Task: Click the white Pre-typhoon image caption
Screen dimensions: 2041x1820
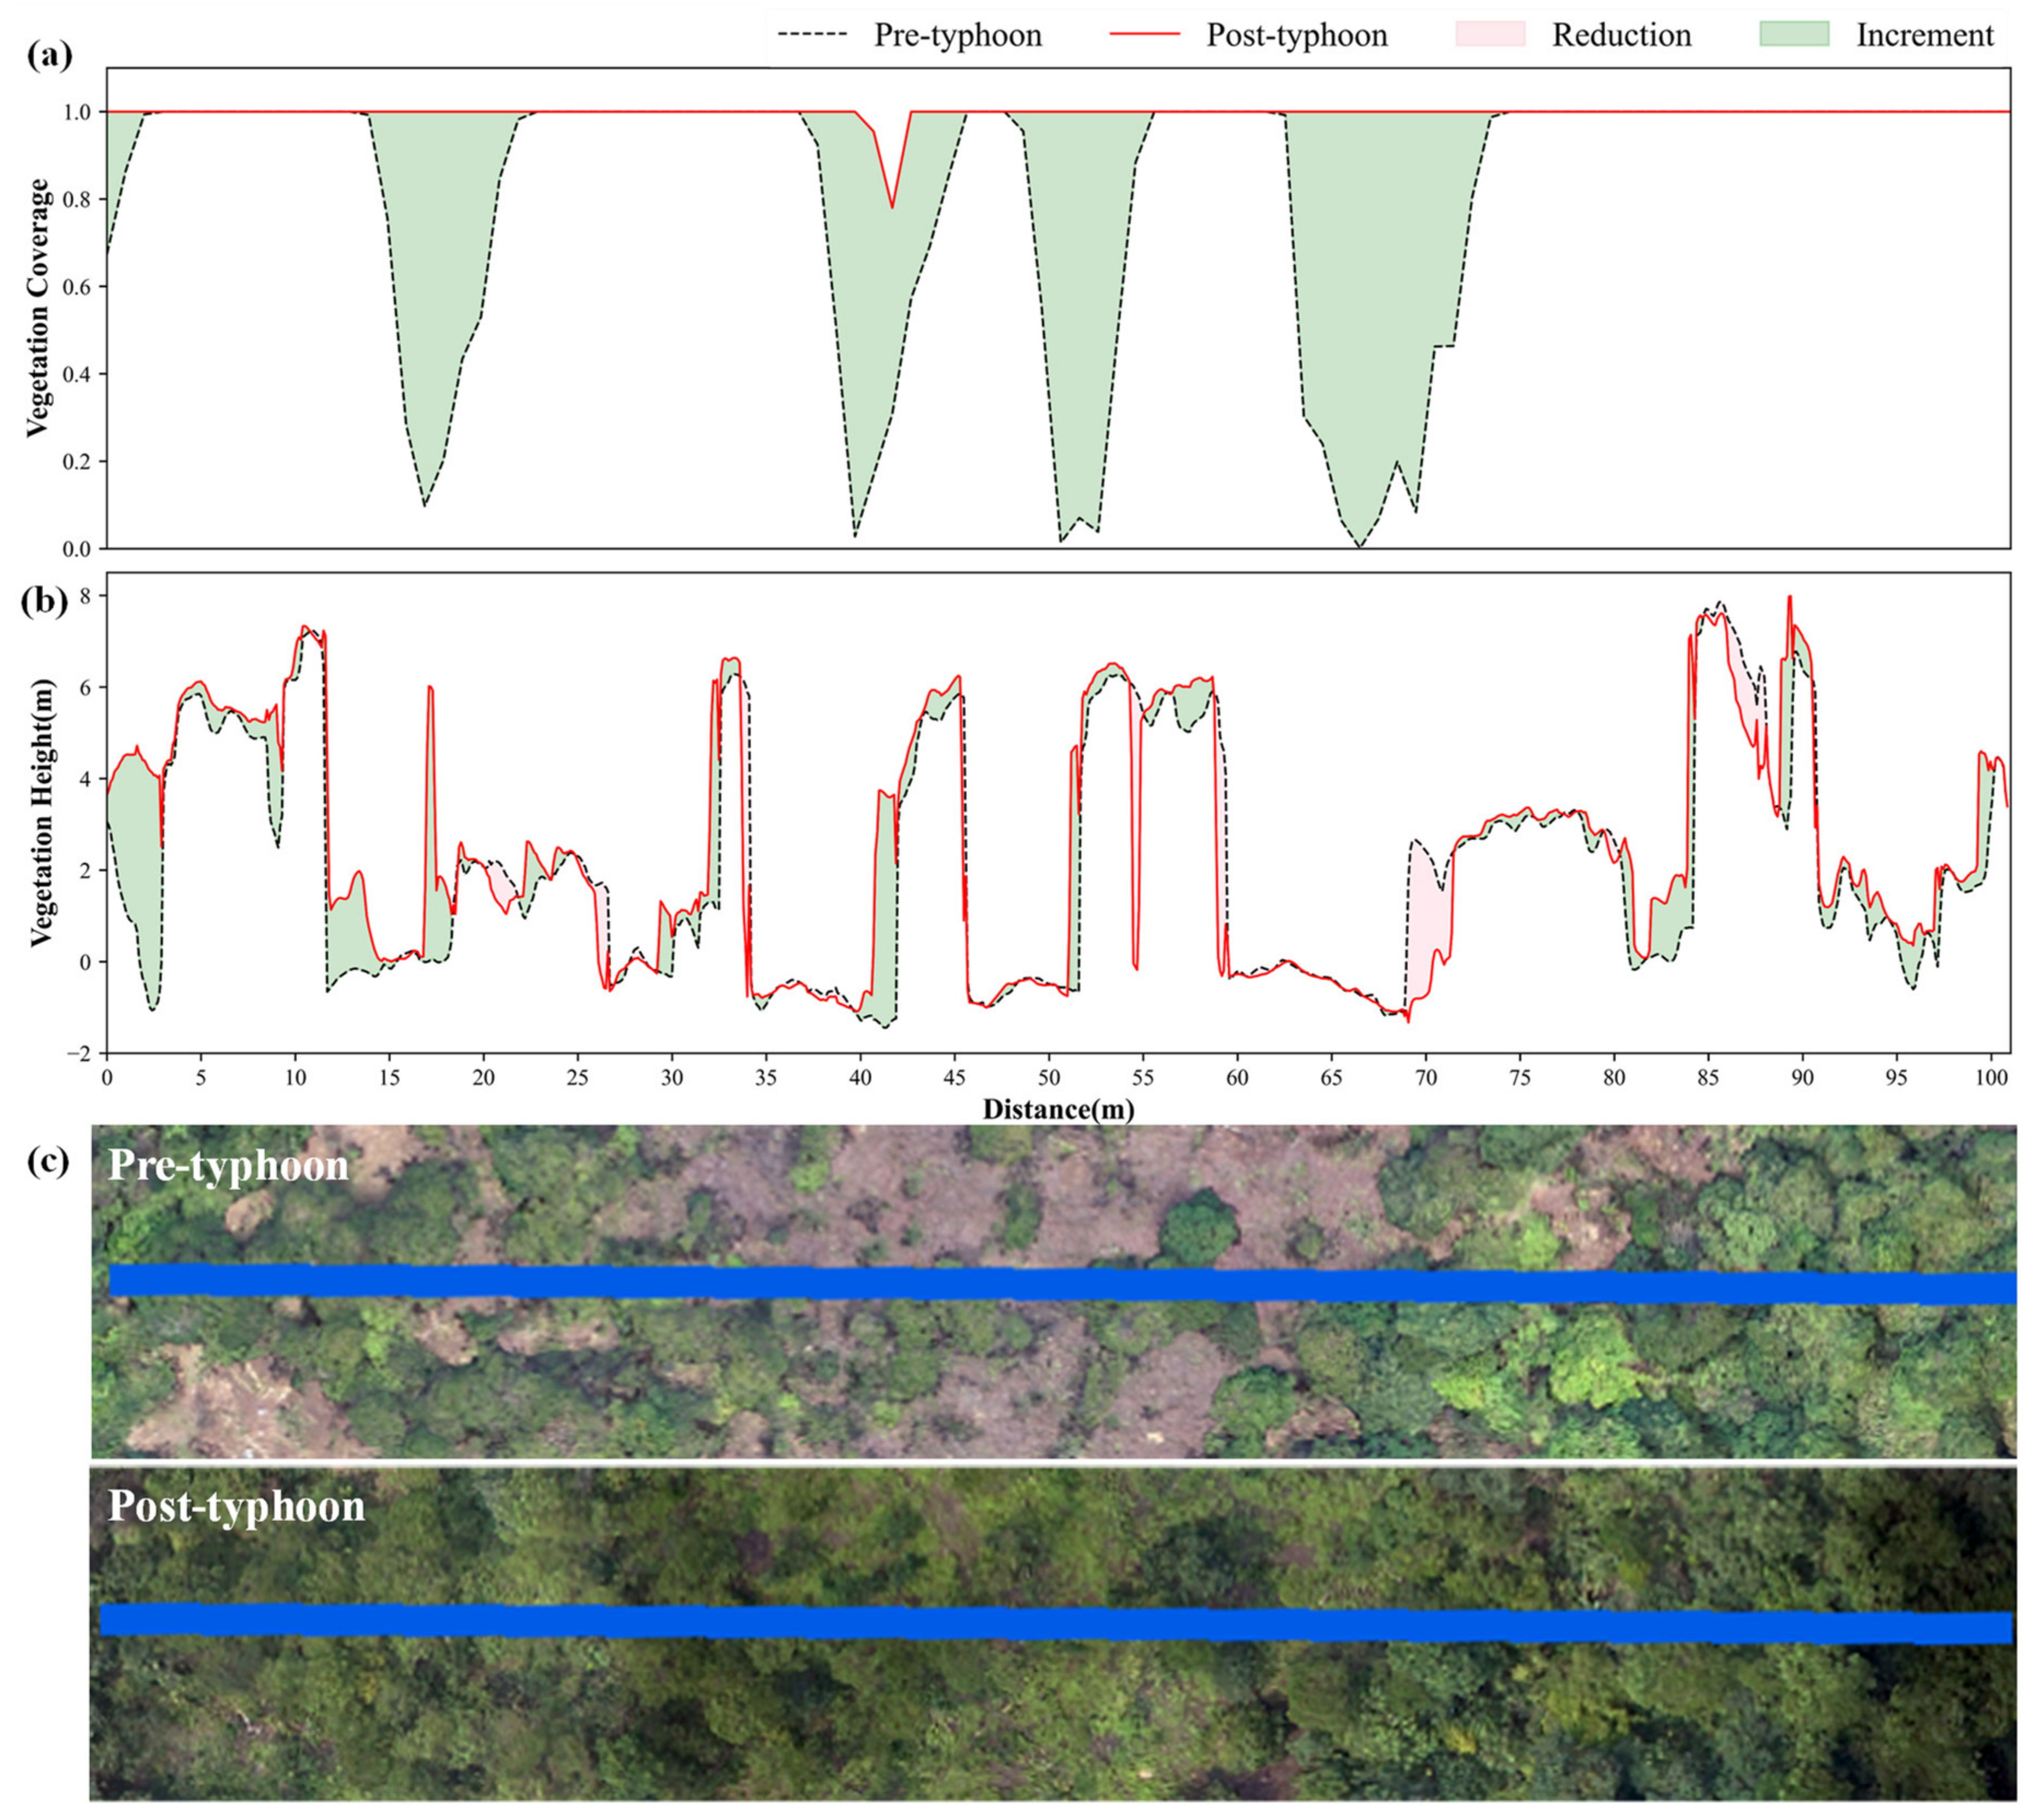Action: click(228, 1166)
